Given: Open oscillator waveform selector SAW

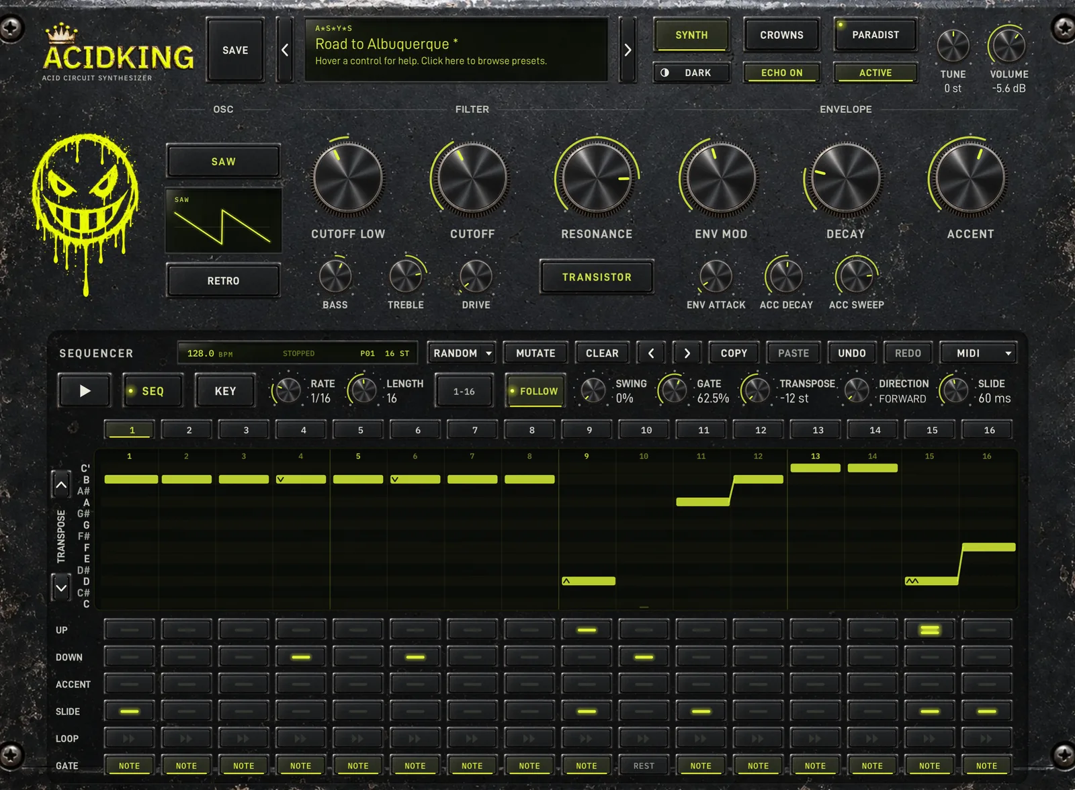Looking at the screenshot, I should pyautogui.click(x=223, y=162).
